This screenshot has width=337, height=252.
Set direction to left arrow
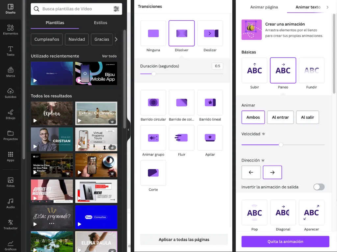(x=251, y=172)
